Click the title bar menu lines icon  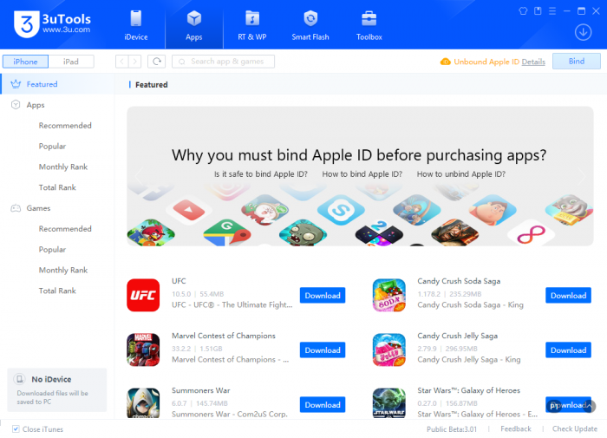[x=552, y=11]
